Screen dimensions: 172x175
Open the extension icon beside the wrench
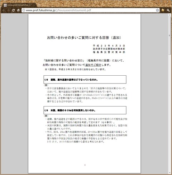(x=163, y=10)
